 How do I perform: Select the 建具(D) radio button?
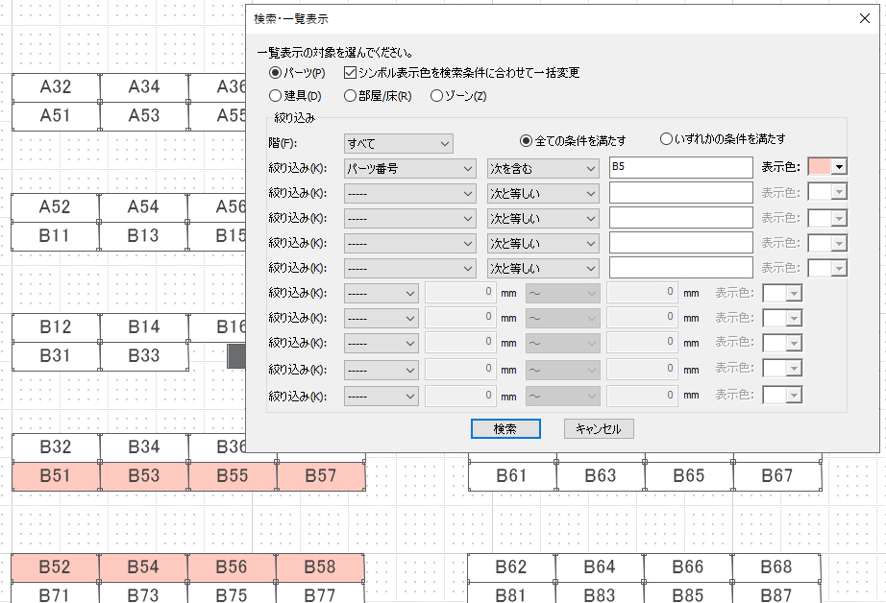tap(276, 96)
